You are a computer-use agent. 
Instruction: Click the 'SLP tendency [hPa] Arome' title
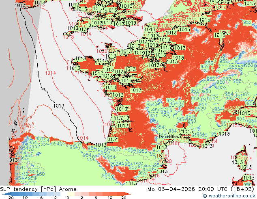[38, 189]
